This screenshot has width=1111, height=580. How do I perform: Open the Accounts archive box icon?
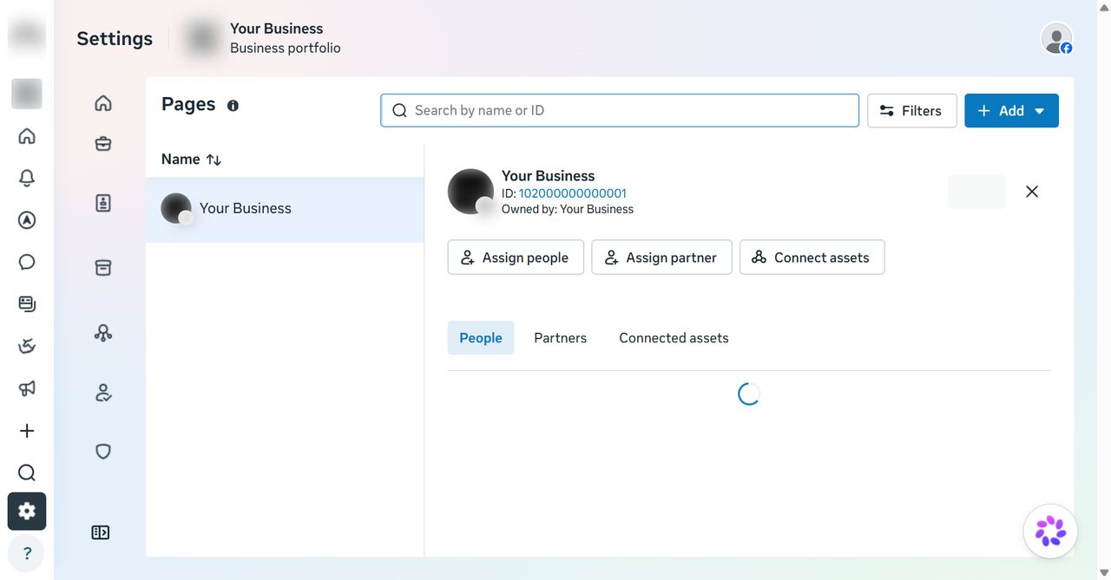tap(103, 268)
